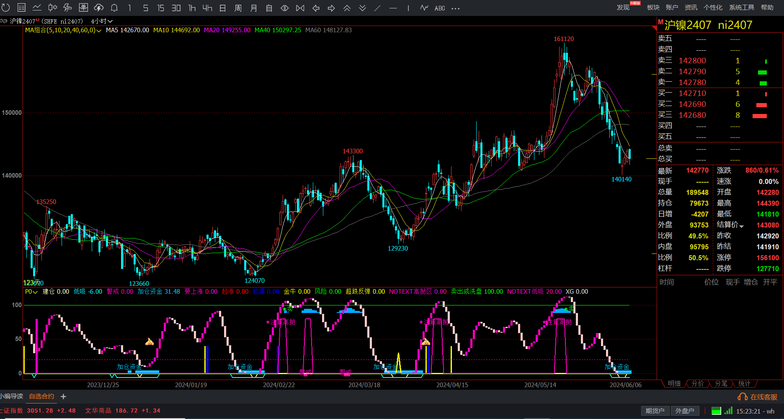Select the 4h period button
784x419 pixels.
tap(207, 8)
